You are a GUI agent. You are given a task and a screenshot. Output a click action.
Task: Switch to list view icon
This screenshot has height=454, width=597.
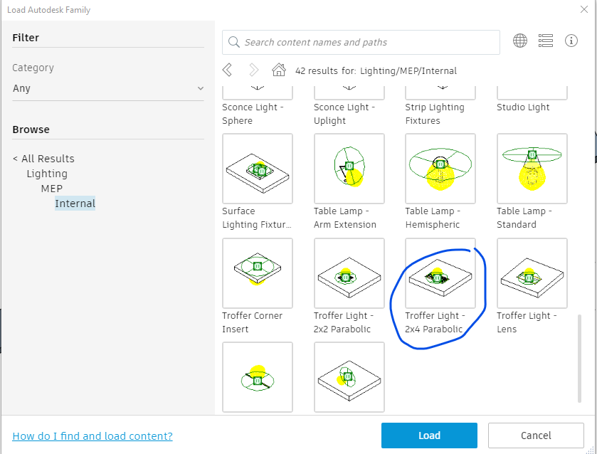click(545, 41)
